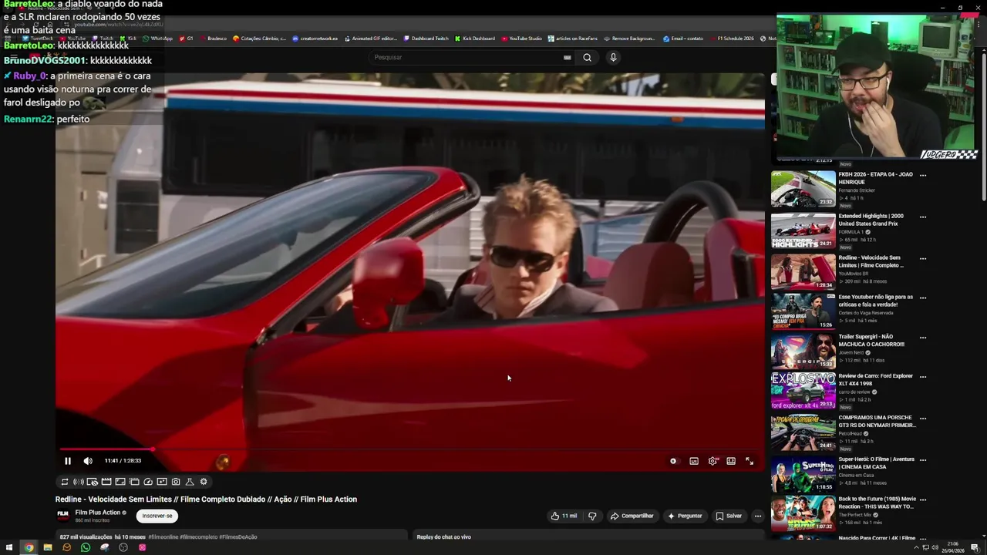Click the speedometer playback speed icon

(x=148, y=482)
